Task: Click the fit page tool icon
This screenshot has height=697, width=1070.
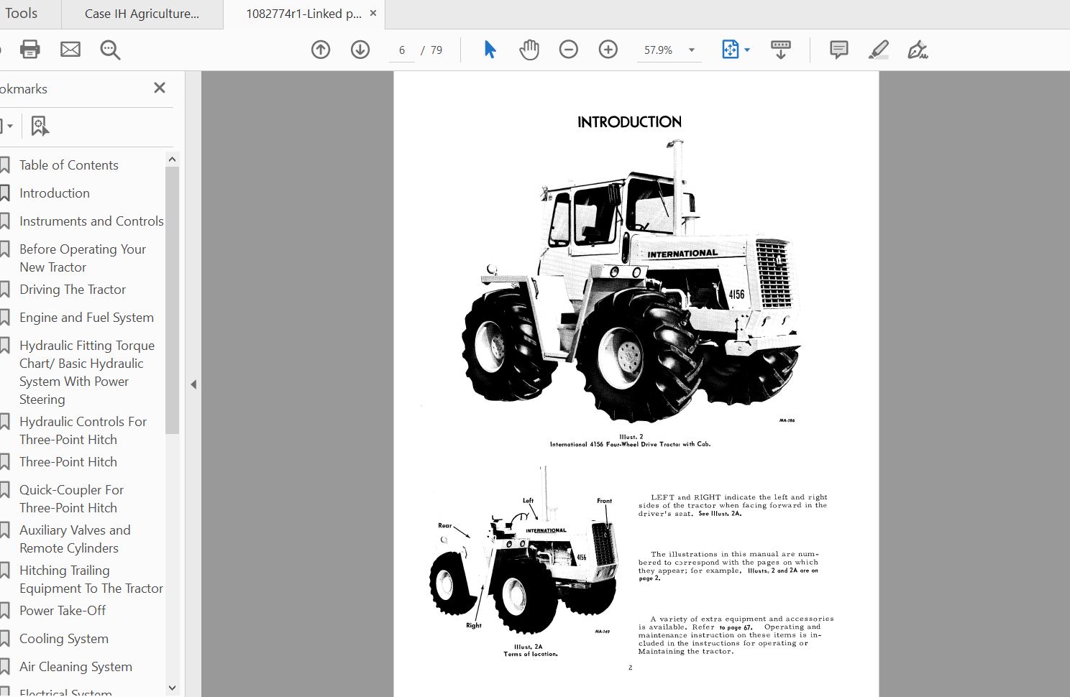Action: point(730,50)
